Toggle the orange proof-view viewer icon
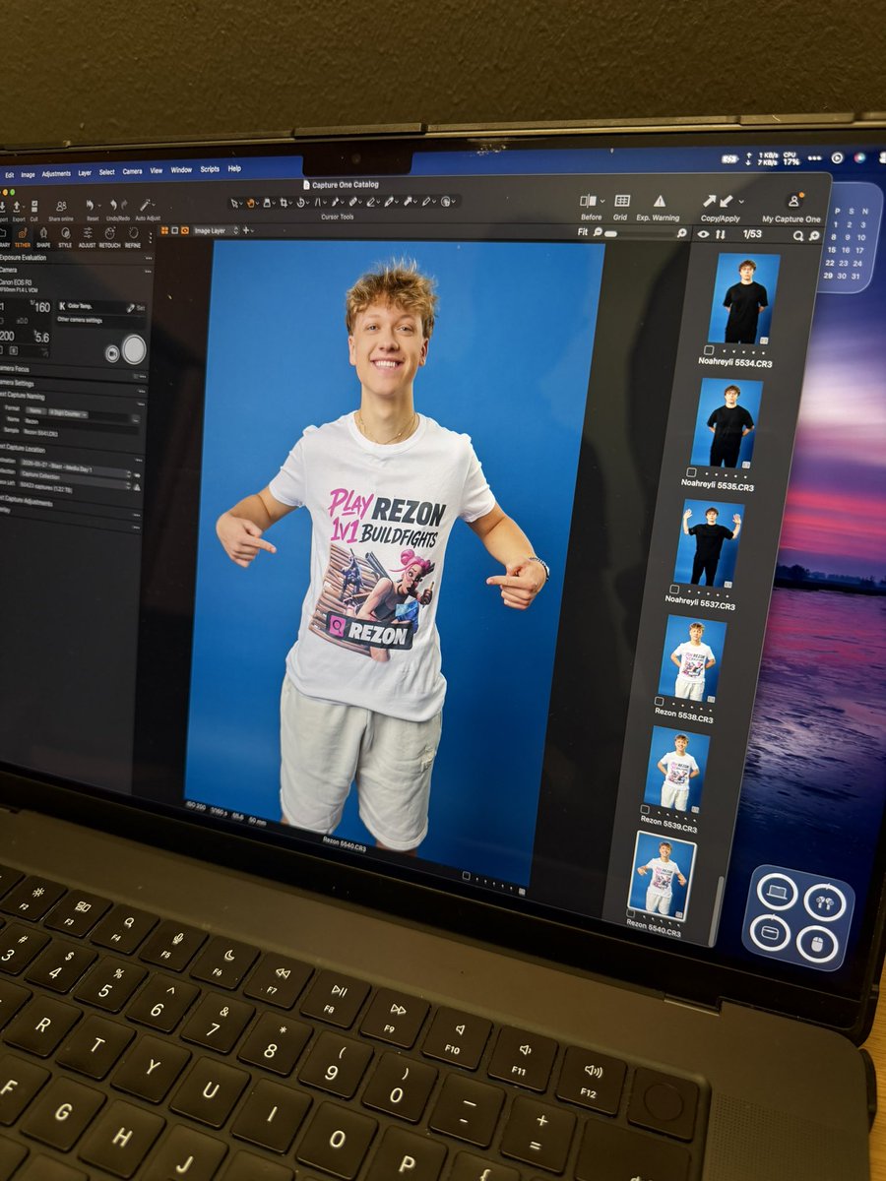This screenshot has width=886, height=1181. (x=184, y=231)
